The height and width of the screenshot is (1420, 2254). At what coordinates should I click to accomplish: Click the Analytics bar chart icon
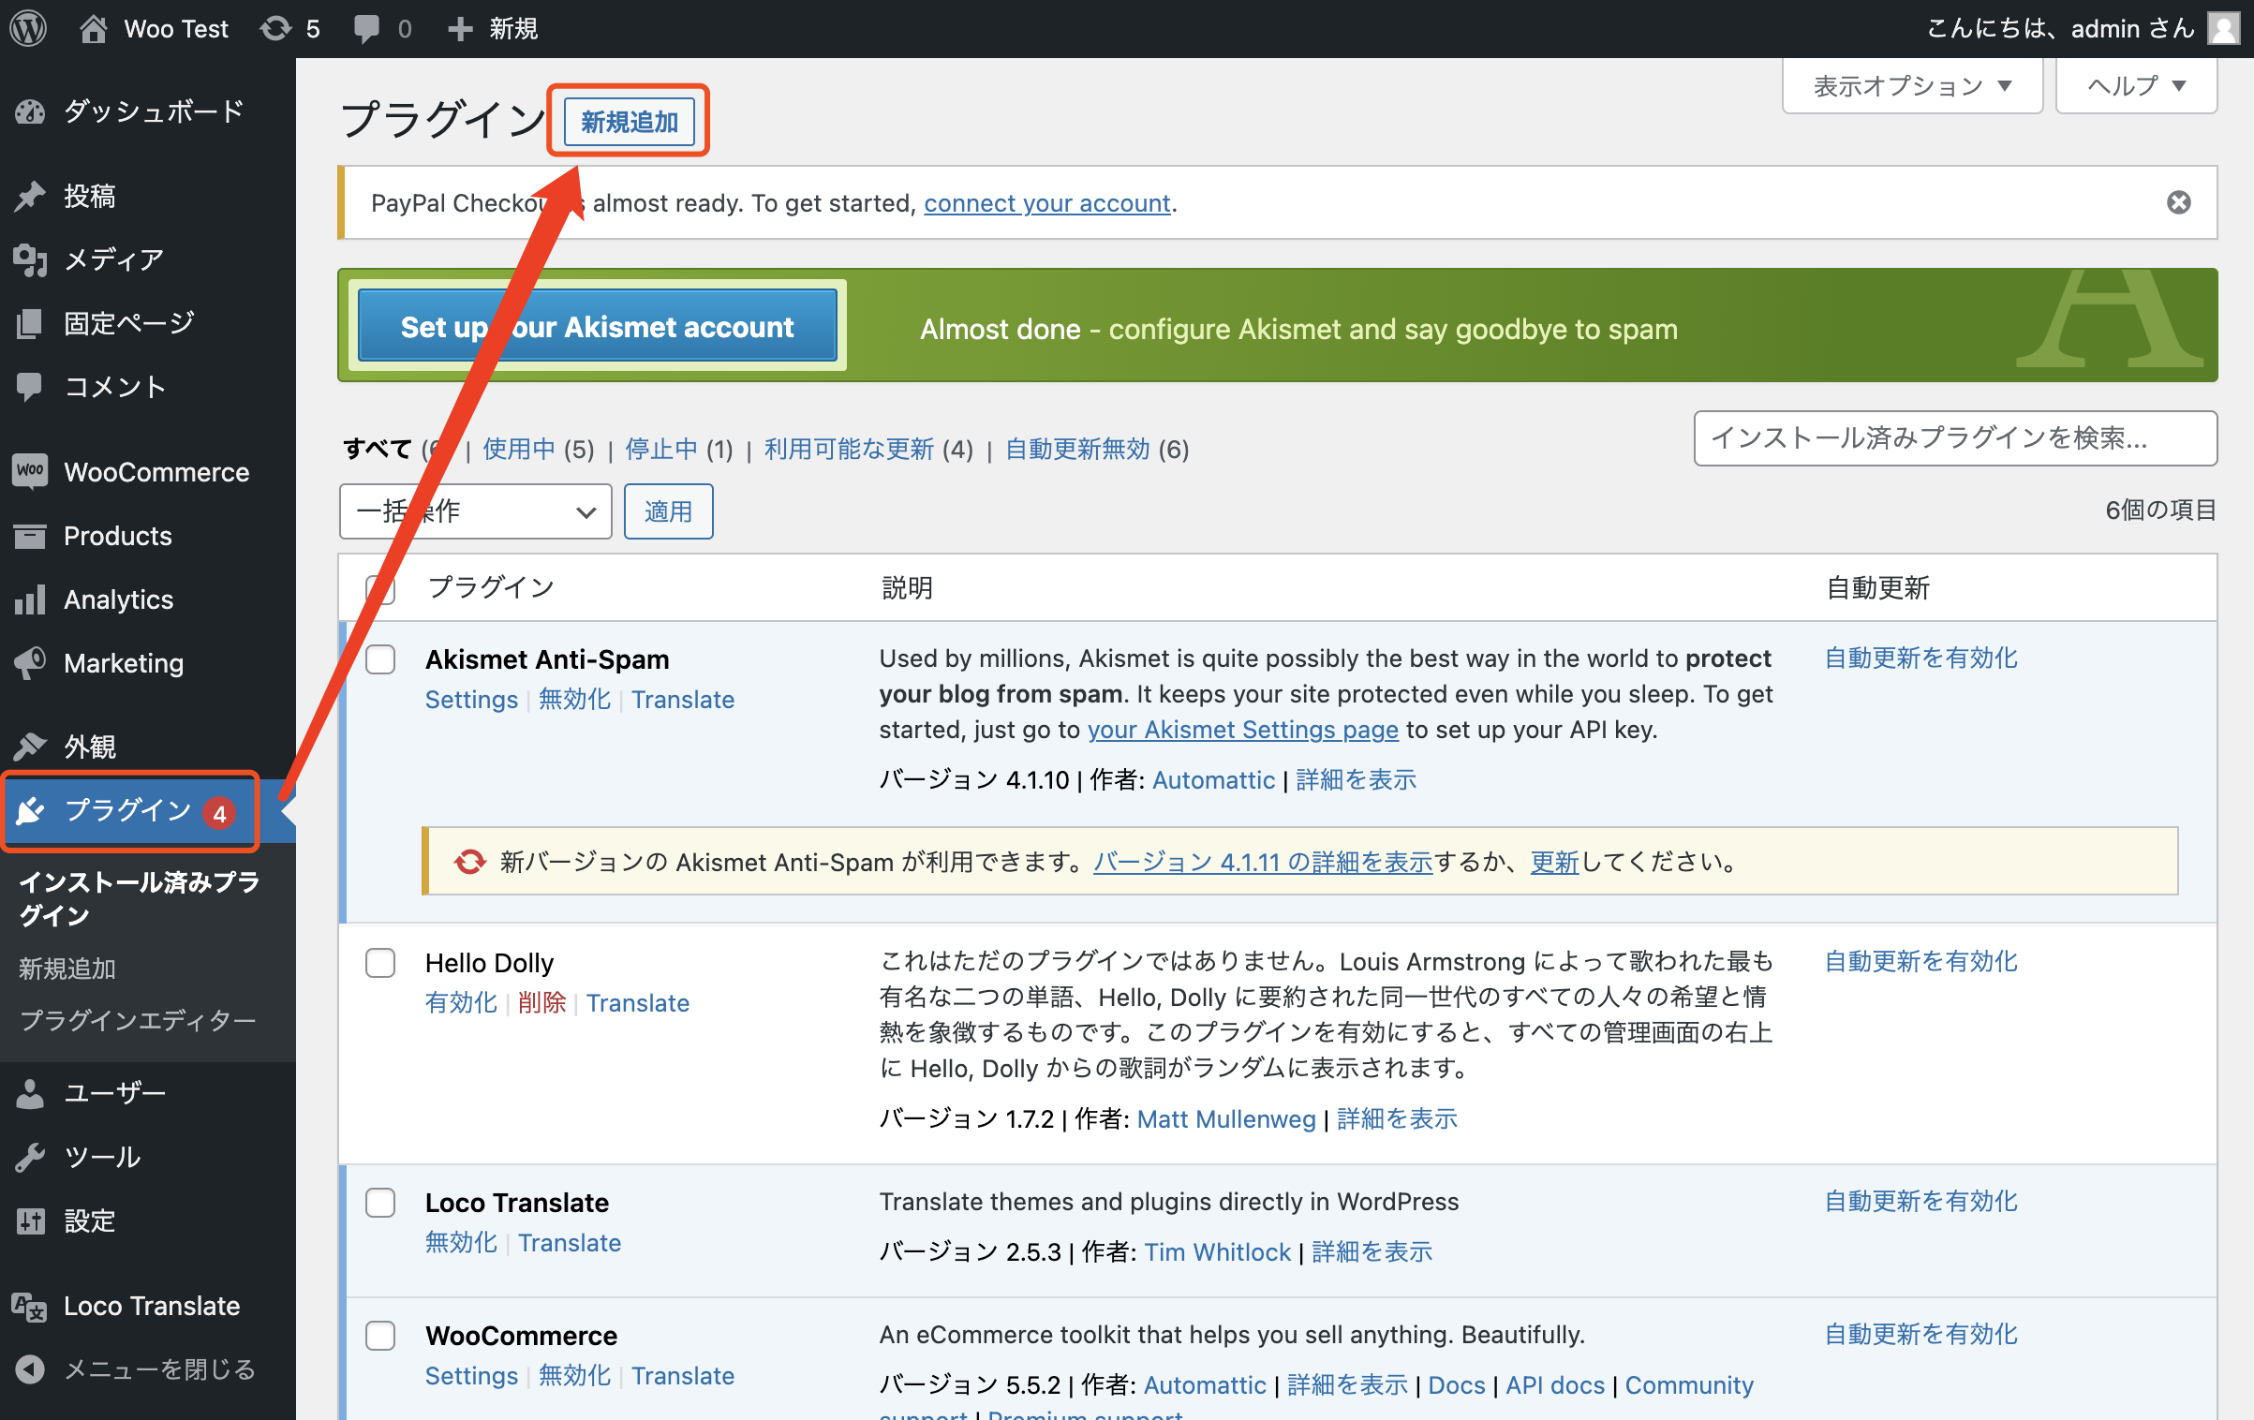30,599
